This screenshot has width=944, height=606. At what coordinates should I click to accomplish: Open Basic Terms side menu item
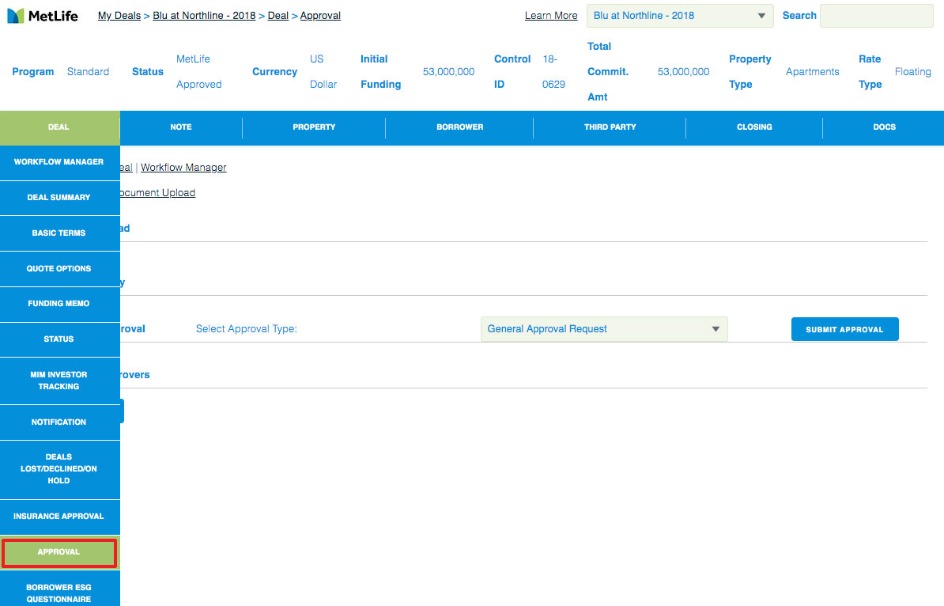59,233
